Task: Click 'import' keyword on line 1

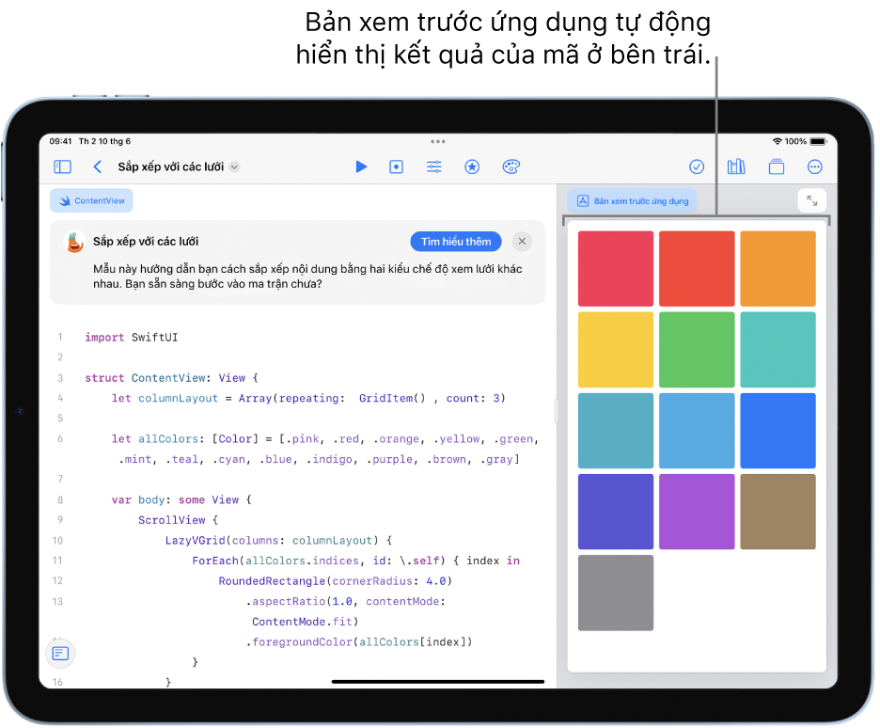Action: tap(104, 338)
